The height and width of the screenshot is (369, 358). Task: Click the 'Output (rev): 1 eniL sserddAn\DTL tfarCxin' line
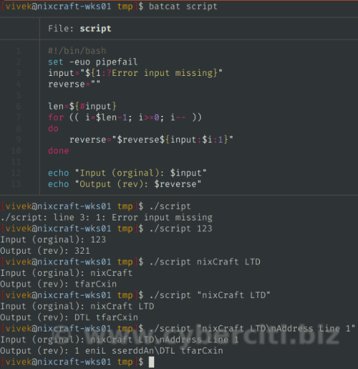(112, 351)
